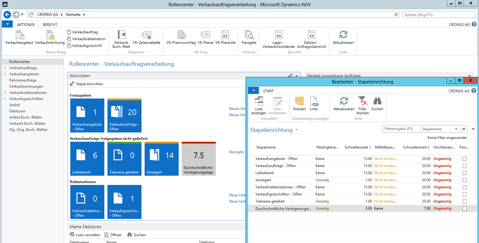Check Pers... box for Durchschnittliche Verzögerungstage

point(464,209)
